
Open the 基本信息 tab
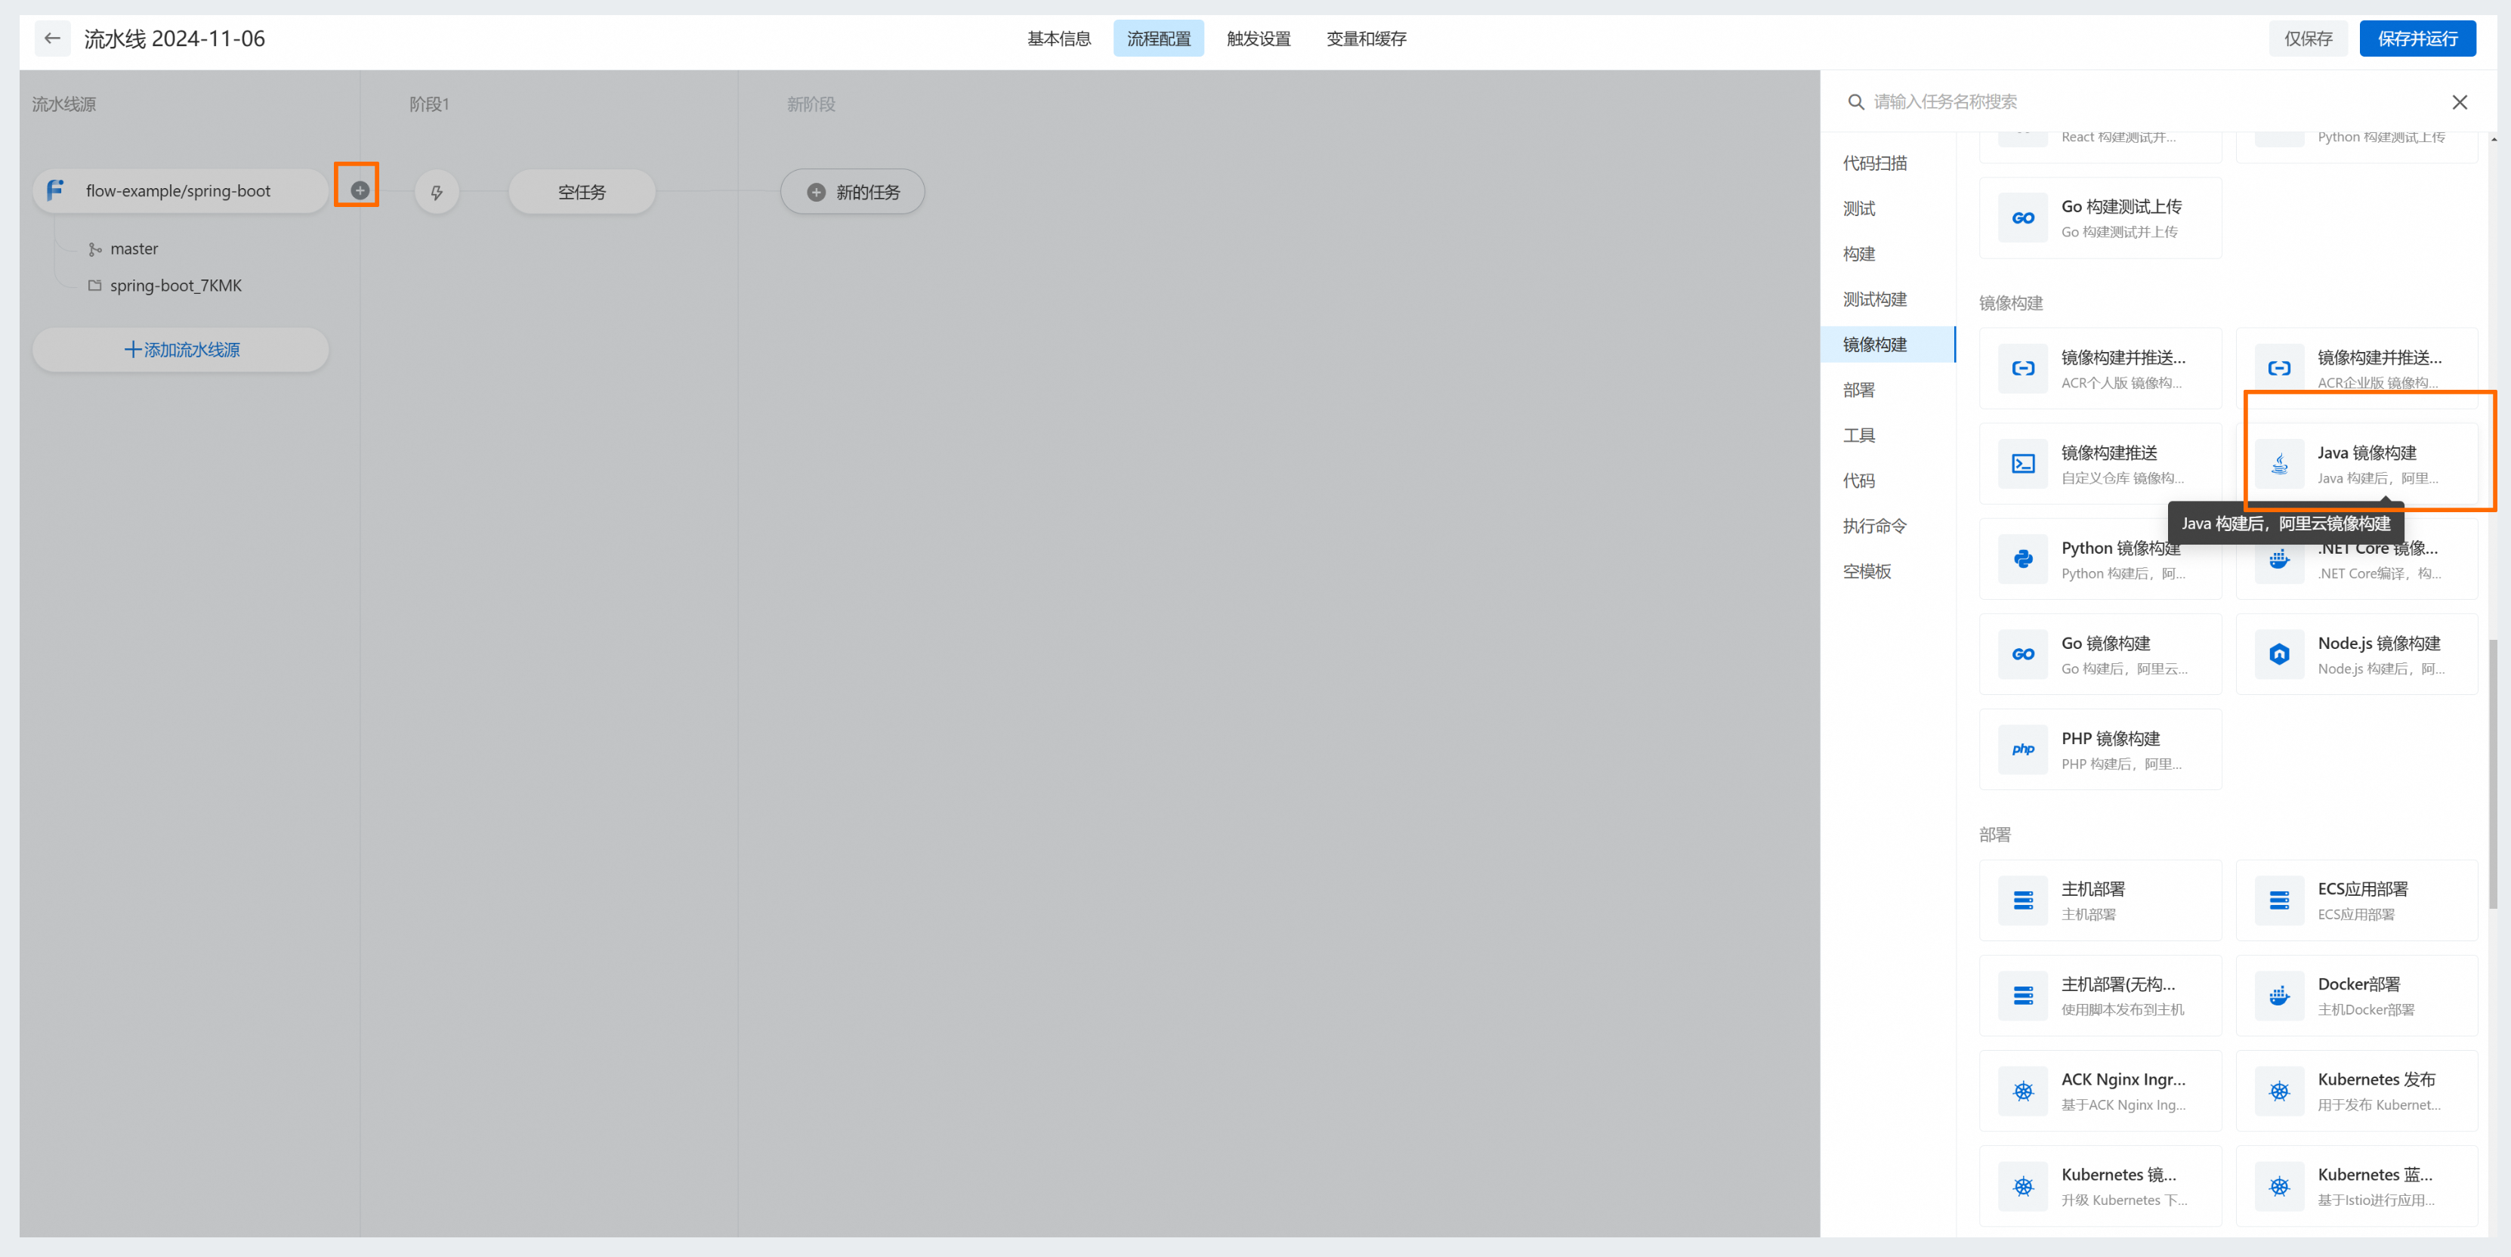click(1058, 38)
